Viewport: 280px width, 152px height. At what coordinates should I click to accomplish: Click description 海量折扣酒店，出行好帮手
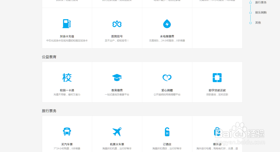pyautogui.click(x=167, y=149)
